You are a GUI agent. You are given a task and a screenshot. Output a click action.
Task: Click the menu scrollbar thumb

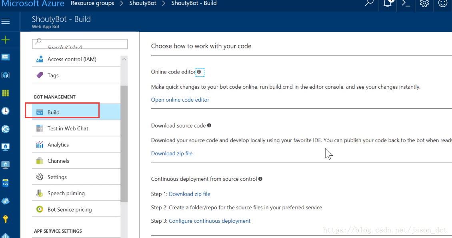tap(124, 144)
